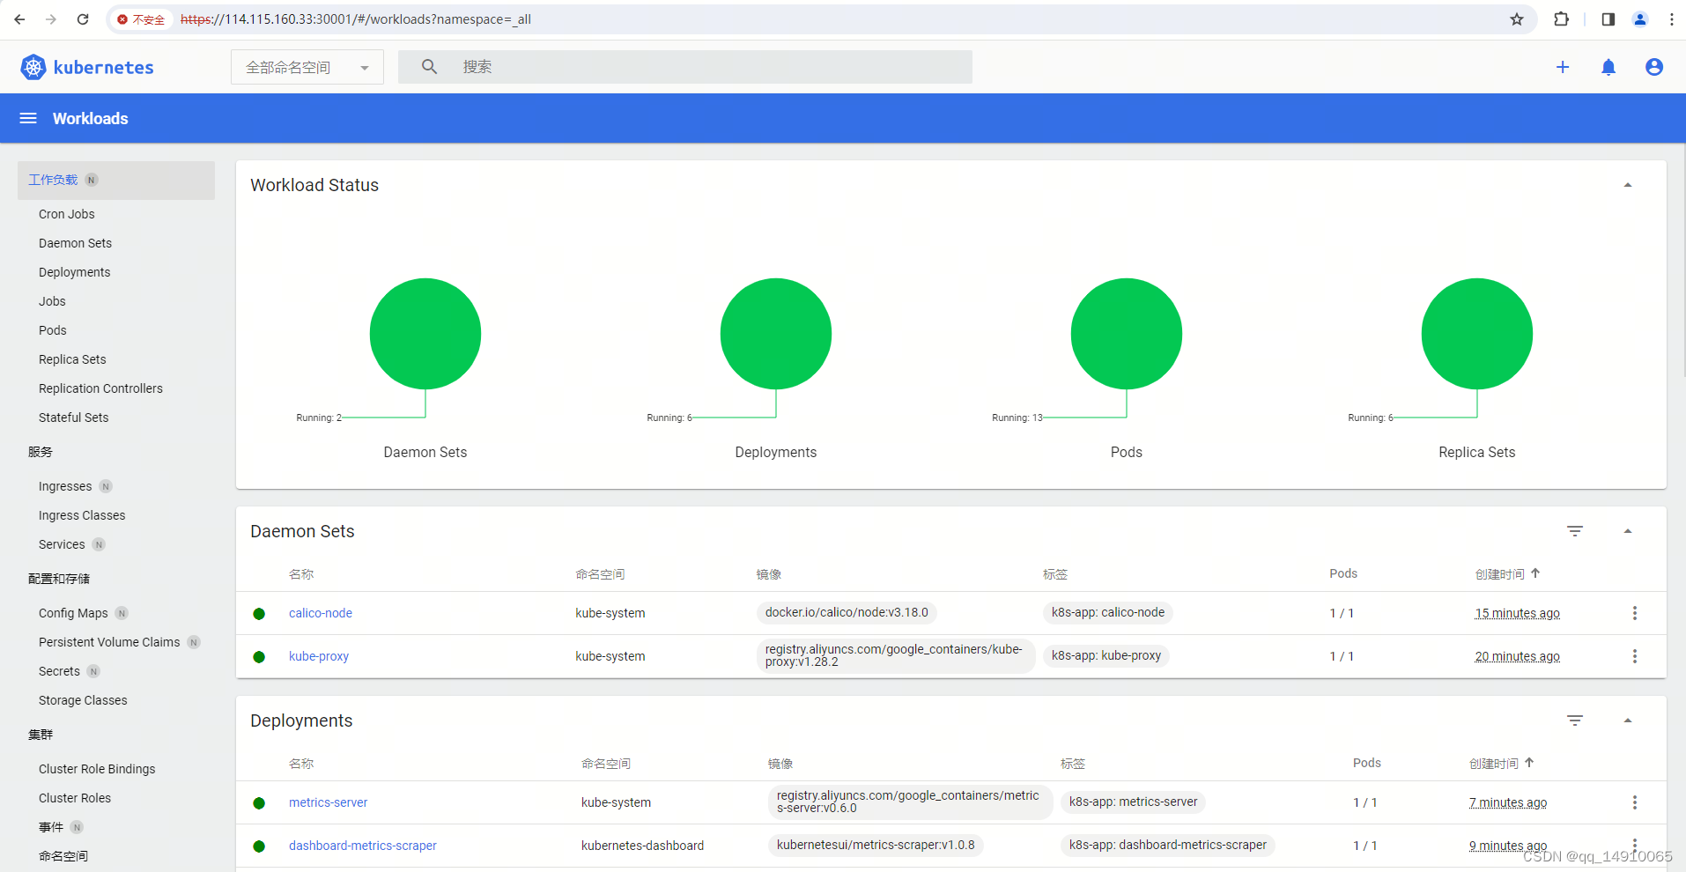This screenshot has height=872, width=1686.
Task: Click the Pods green status circle
Action: click(1127, 334)
